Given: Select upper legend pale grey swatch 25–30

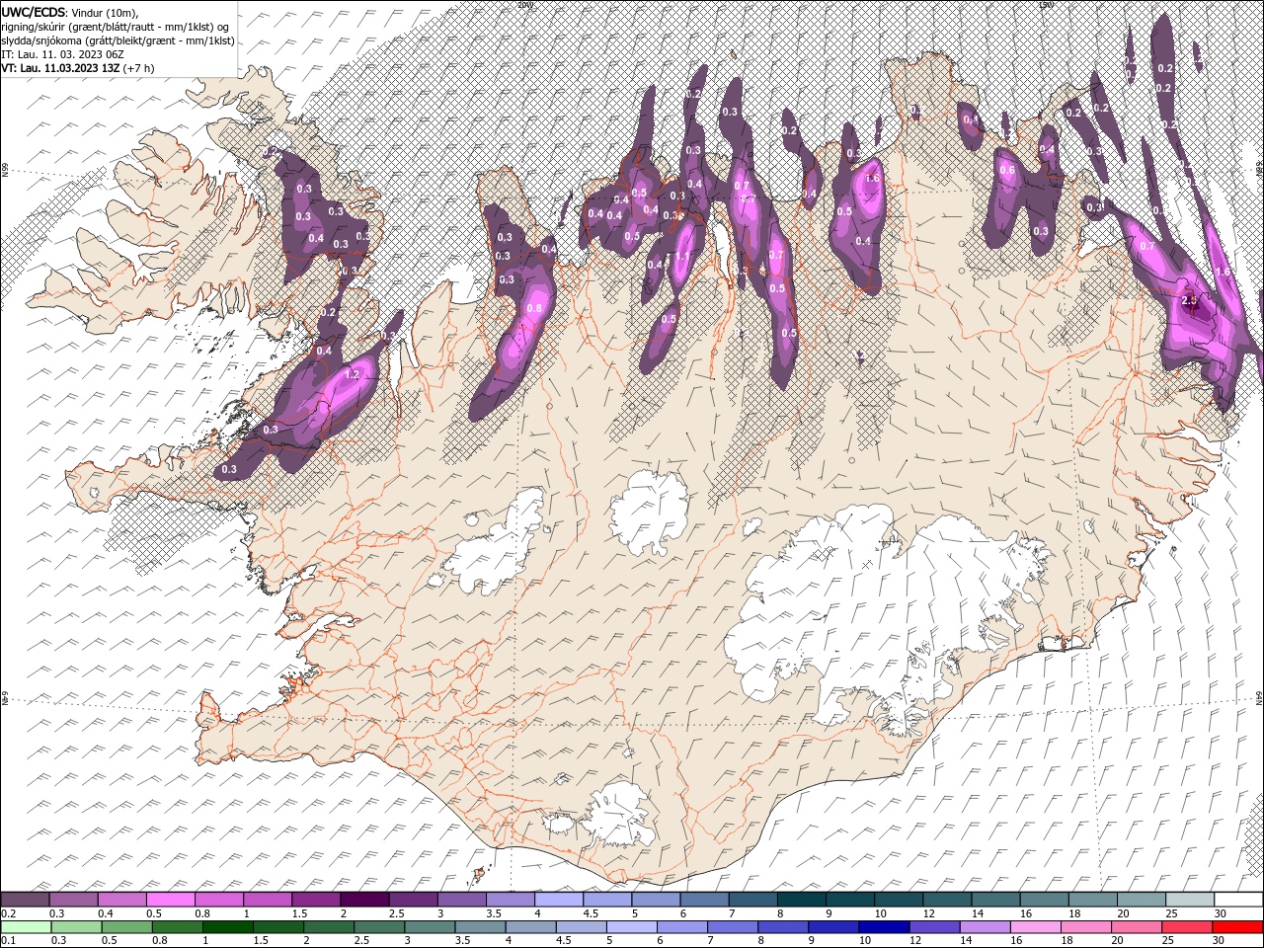Looking at the screenshot, I should click(1192, 900).
